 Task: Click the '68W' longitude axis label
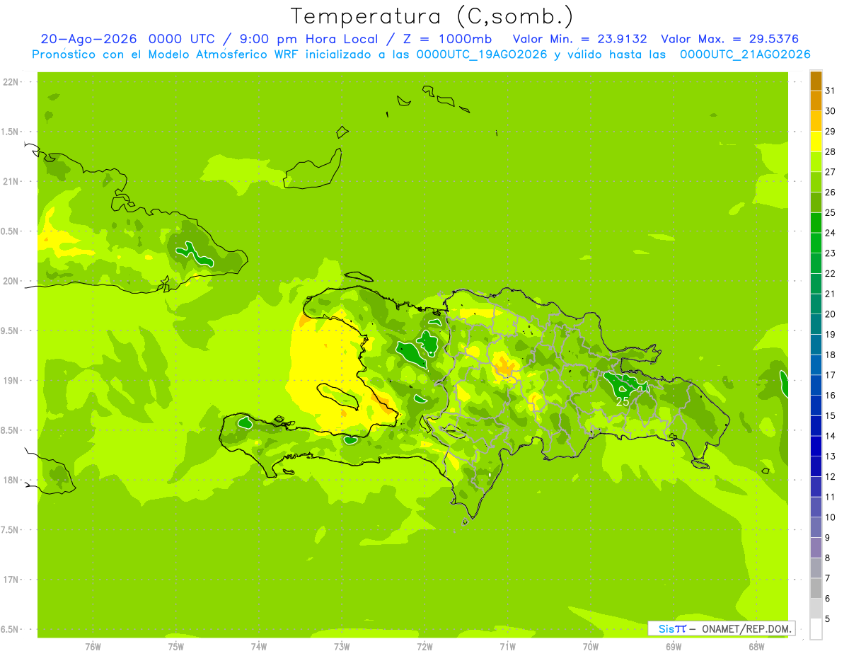pos(756,647)
